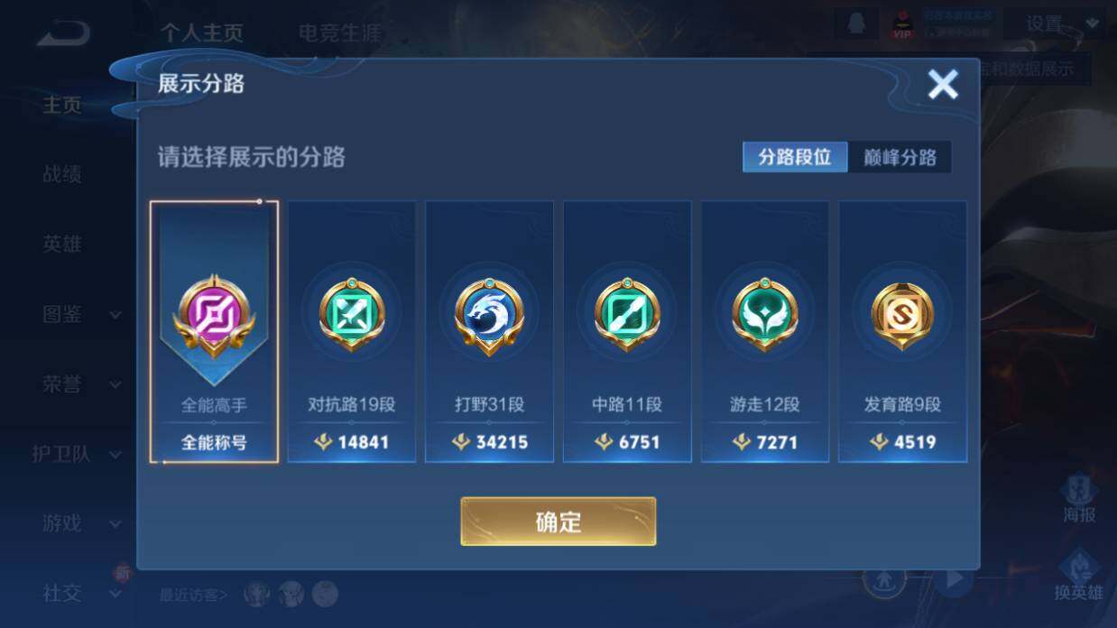Choose the 发育路9段 gold badge

(902, 314)
